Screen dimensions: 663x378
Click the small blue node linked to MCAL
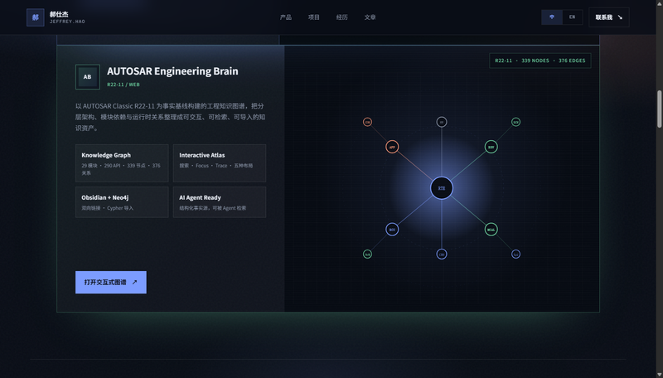[x=515, y=254]
